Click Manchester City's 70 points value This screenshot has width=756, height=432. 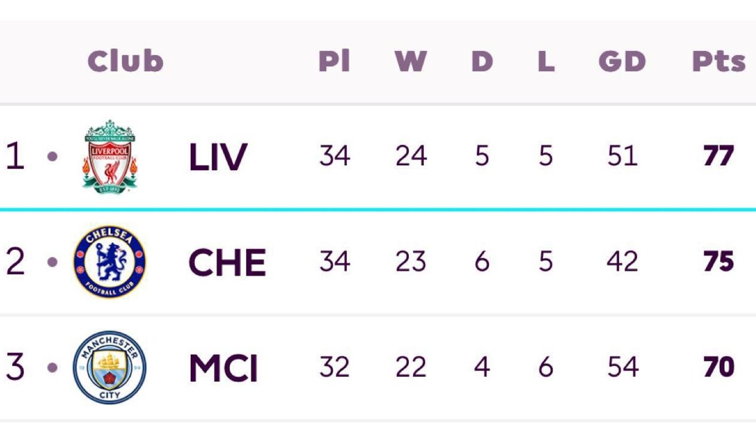719,367
